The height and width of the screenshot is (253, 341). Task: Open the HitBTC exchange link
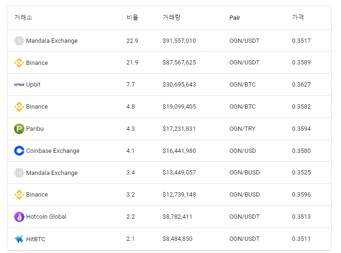(36, 239)
